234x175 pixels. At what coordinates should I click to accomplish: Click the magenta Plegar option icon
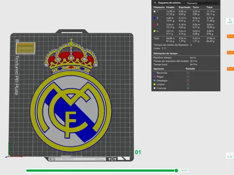[154, 77]
